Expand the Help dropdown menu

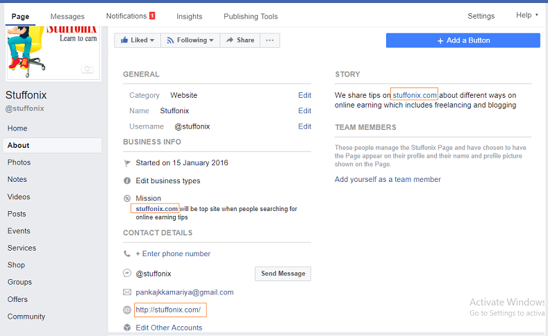(x=527, y=15)
